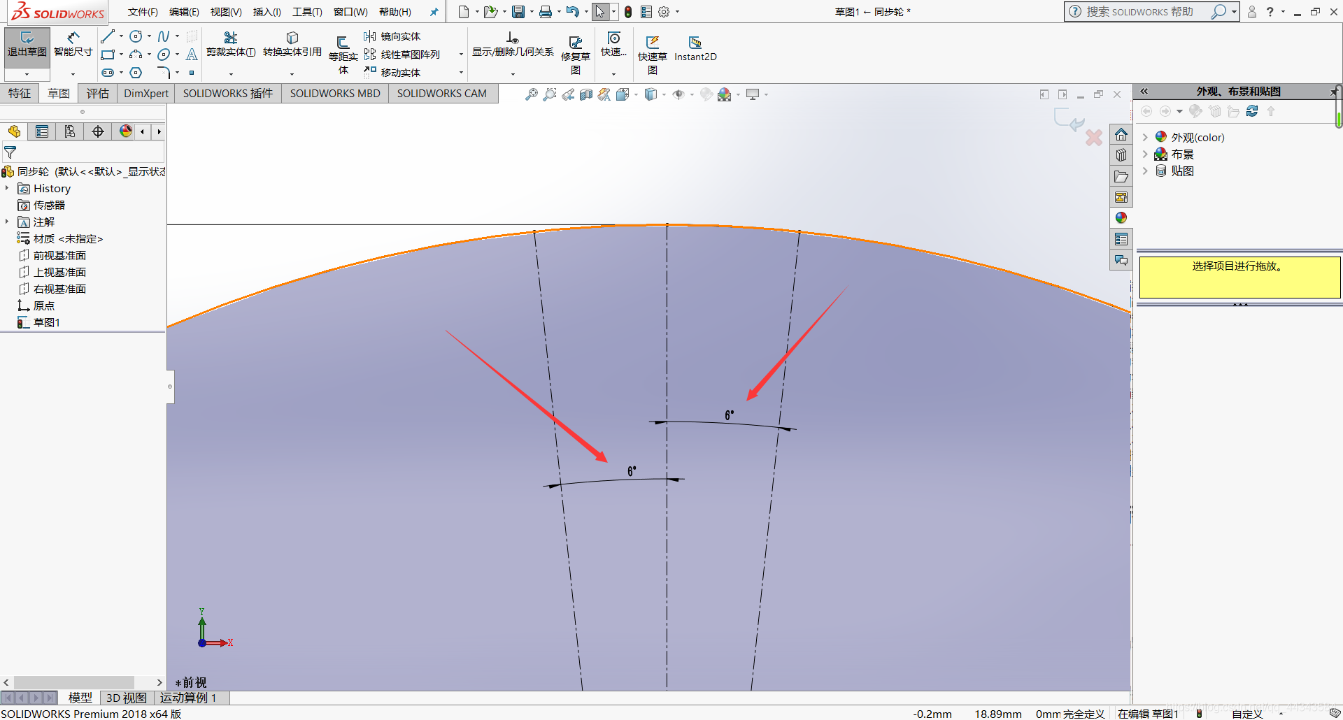Activate 转换实体引用 convert entities tool
The width and height of the screenshot is (1343, 720).
click(292, 44)
